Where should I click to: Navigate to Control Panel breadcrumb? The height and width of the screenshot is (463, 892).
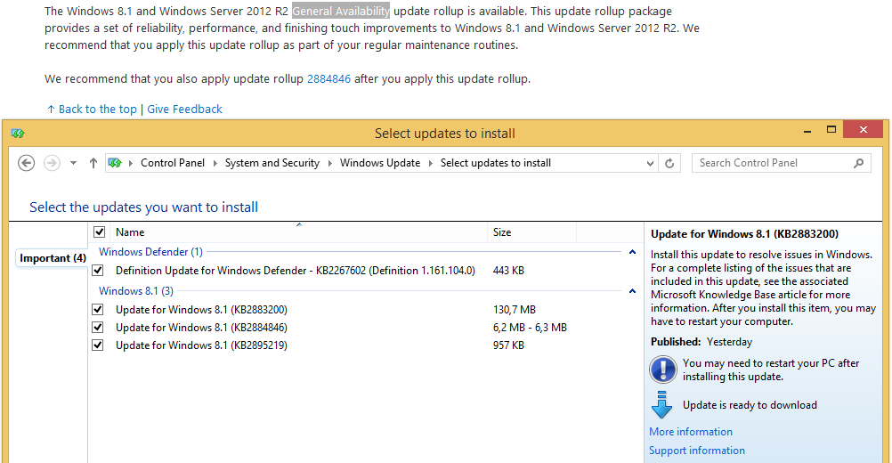coord(173,163)
